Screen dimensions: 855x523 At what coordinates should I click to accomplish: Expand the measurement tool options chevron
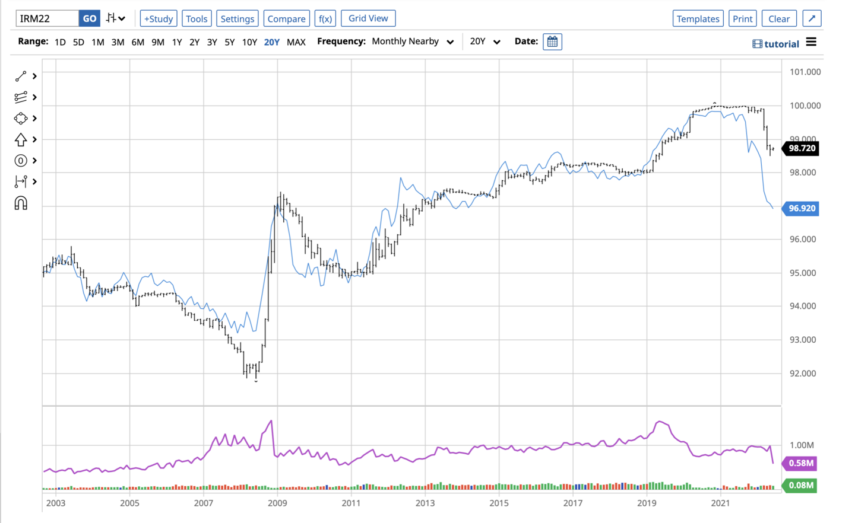(x=34, y=182)
